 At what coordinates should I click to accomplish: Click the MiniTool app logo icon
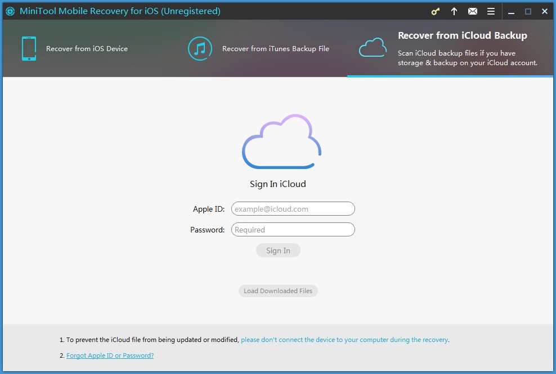click(10, 11)
